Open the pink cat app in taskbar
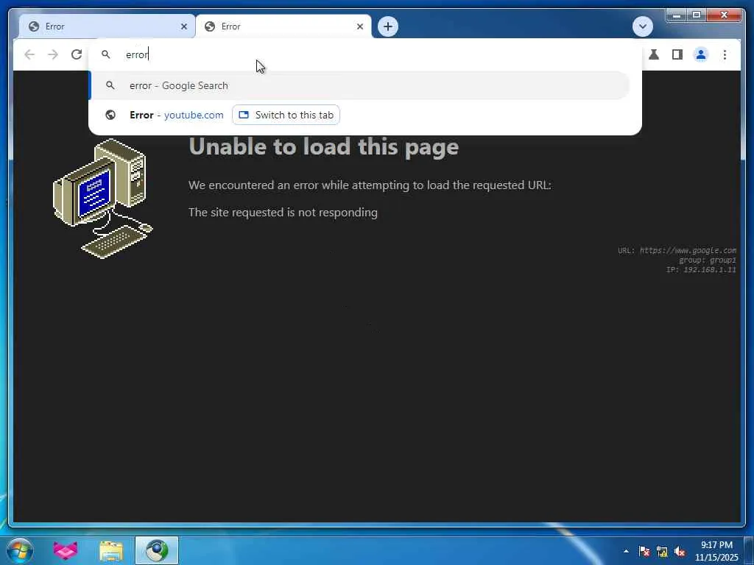Screen dimensions: 754x565 66,550
